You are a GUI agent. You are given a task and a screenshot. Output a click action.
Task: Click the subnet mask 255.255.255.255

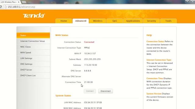point(92,59)
